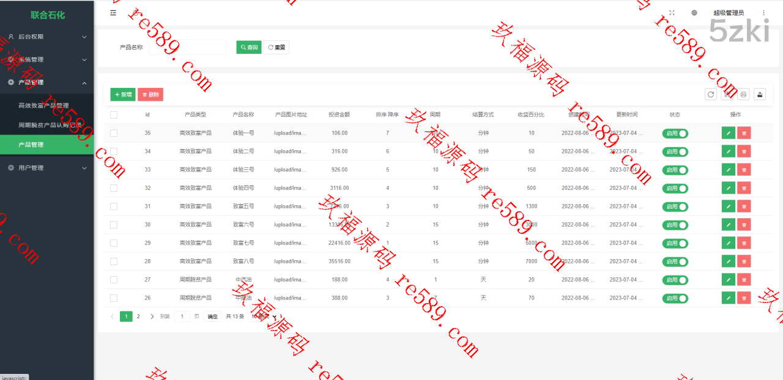Refresh the table using the toolbar refresh icon
Image resolution: width=783 pixels, height=380 pixels.
(711, 94)
